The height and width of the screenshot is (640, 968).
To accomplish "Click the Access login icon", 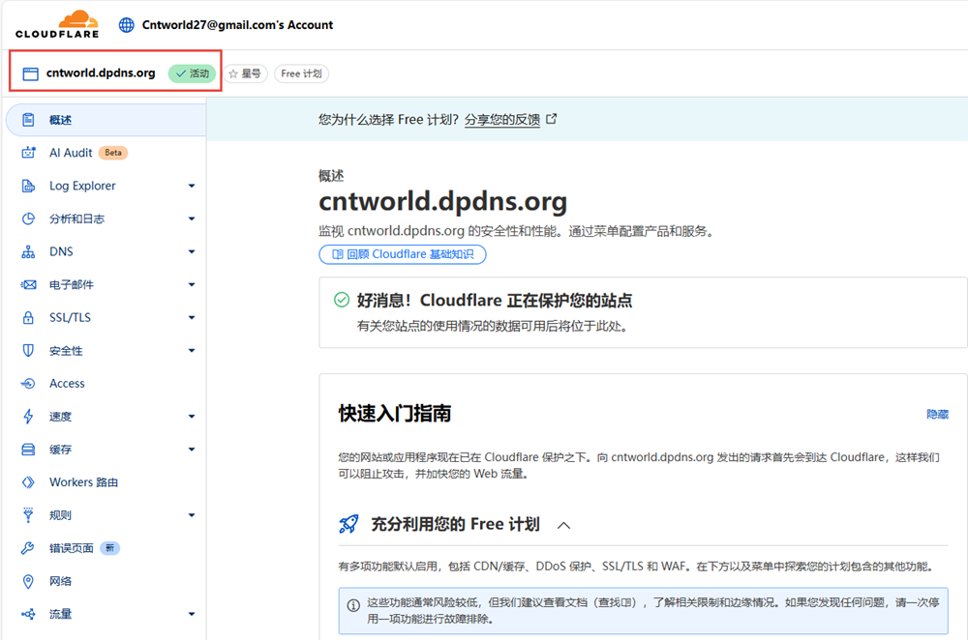I will [x=28, y=384].
